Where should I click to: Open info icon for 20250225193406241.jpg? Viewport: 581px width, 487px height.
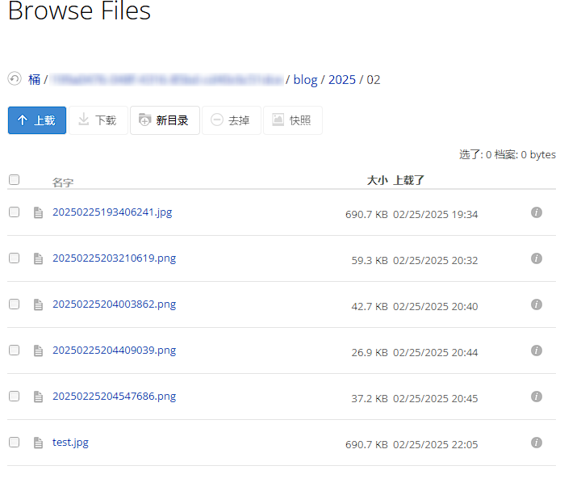pos(537,212)
